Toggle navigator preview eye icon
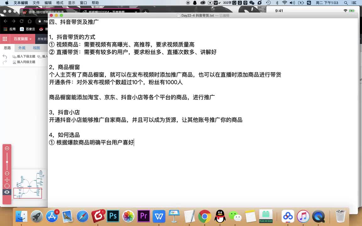The width and height of the screenshot is (362, 226). 7,192
